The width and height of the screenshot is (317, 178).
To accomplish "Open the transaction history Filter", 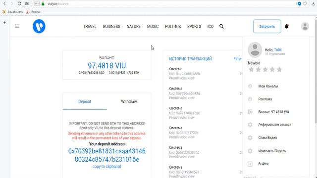I will (x=238, y=59).
